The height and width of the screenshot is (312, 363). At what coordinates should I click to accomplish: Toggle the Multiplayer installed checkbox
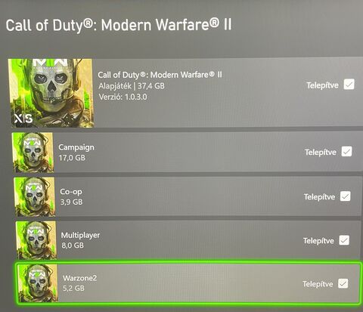(344, 240)
